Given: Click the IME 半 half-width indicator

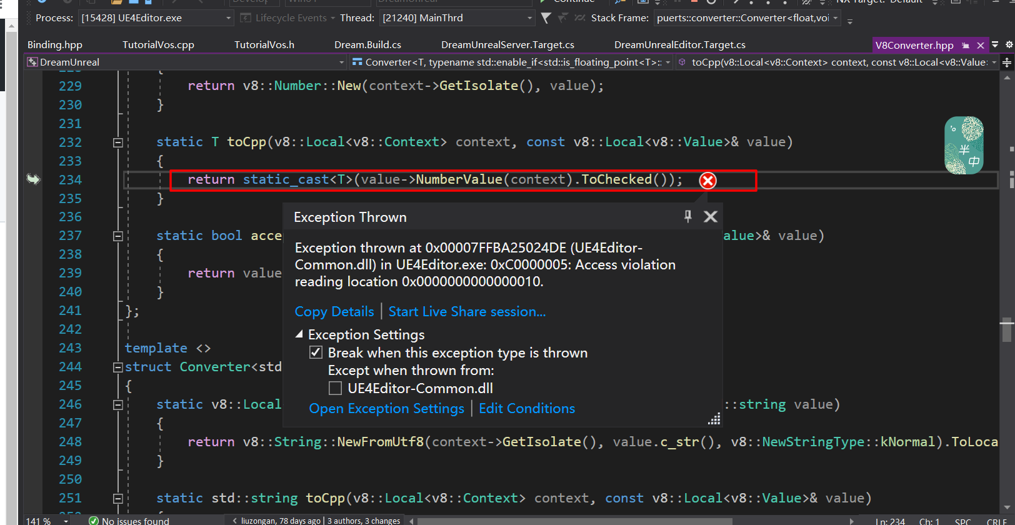Looking at the screenshot, I should click(964, 150).
